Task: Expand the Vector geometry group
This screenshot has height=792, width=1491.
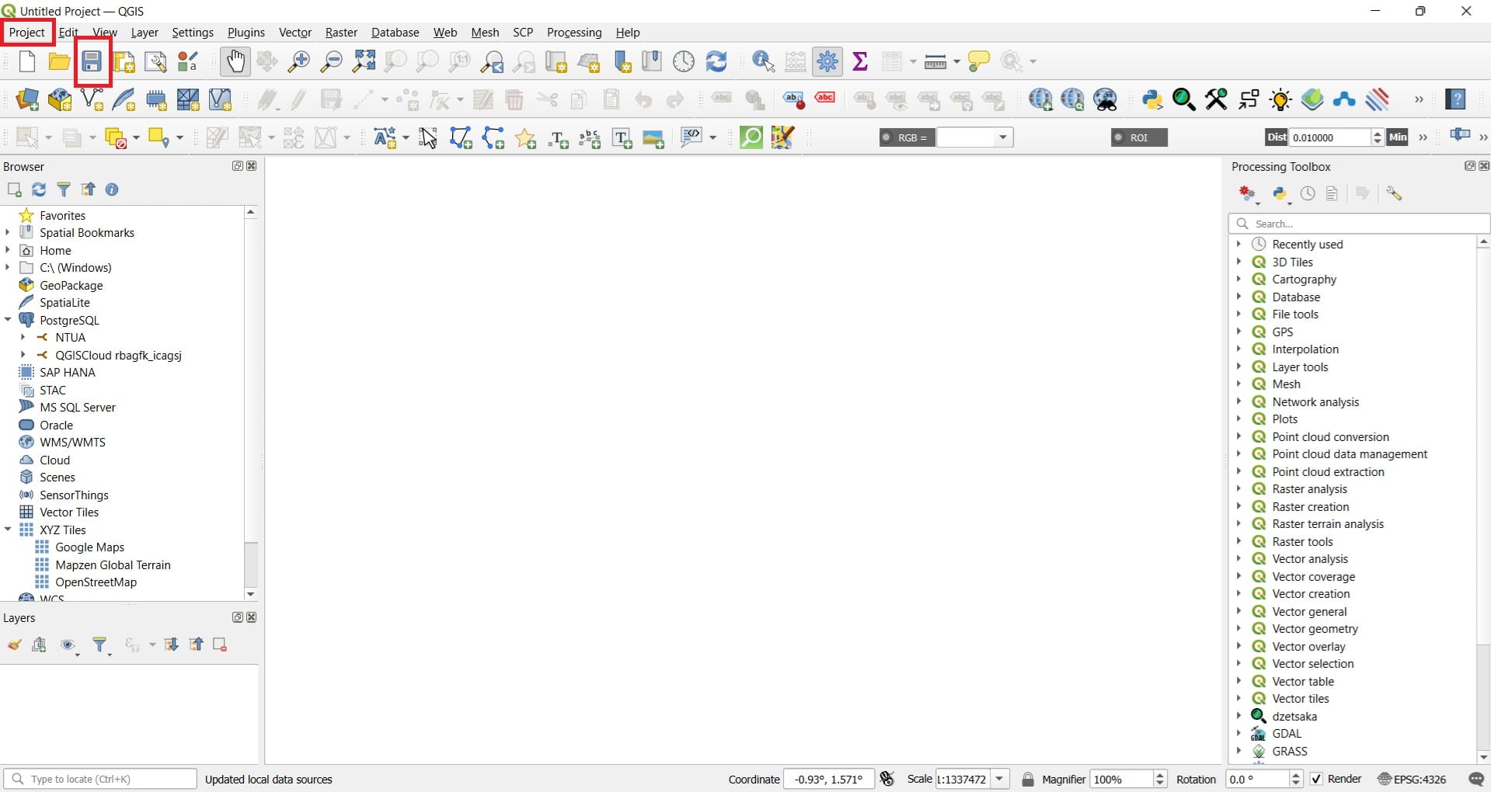Action: pos(1238,628)
